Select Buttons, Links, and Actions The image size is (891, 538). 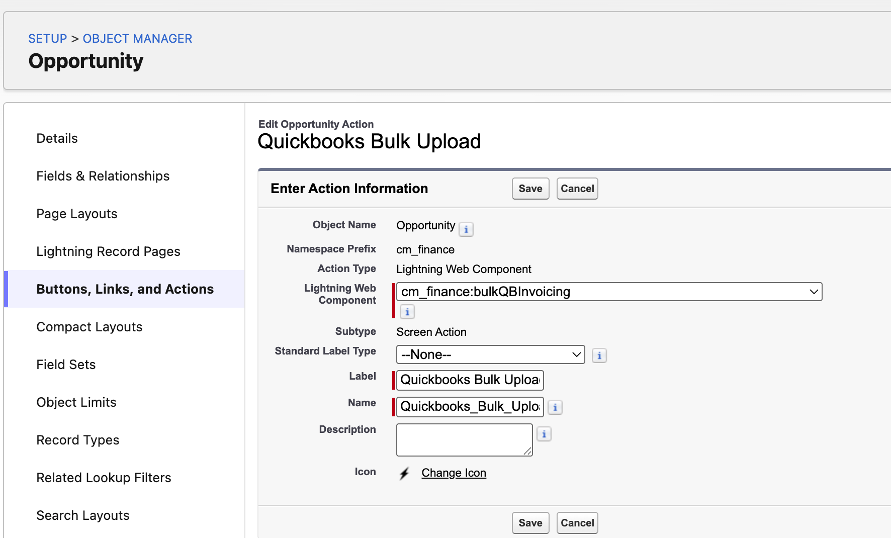125,289
